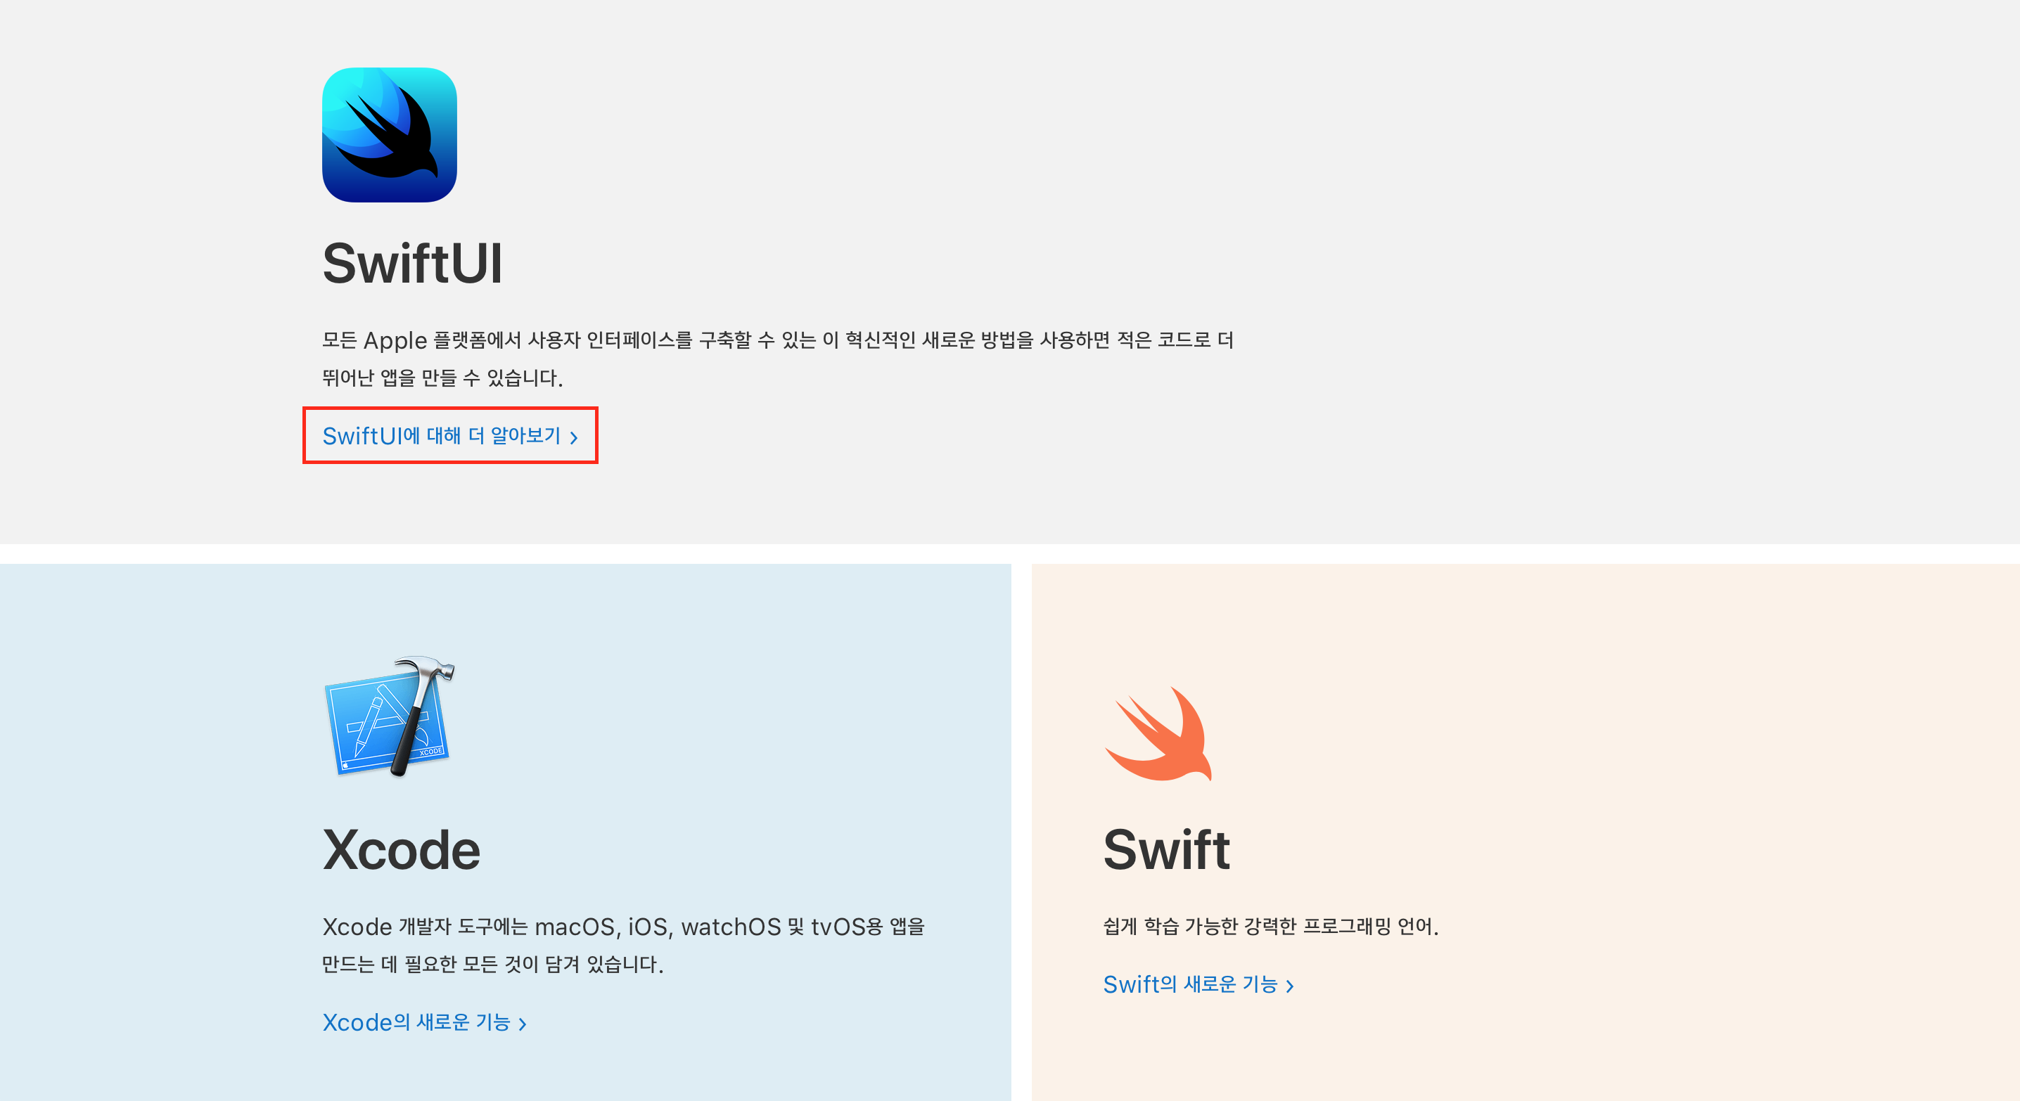Click the word Apple in SwiftUI description
This screenshot has width=2020, height=1101.
tap(395, 341)
